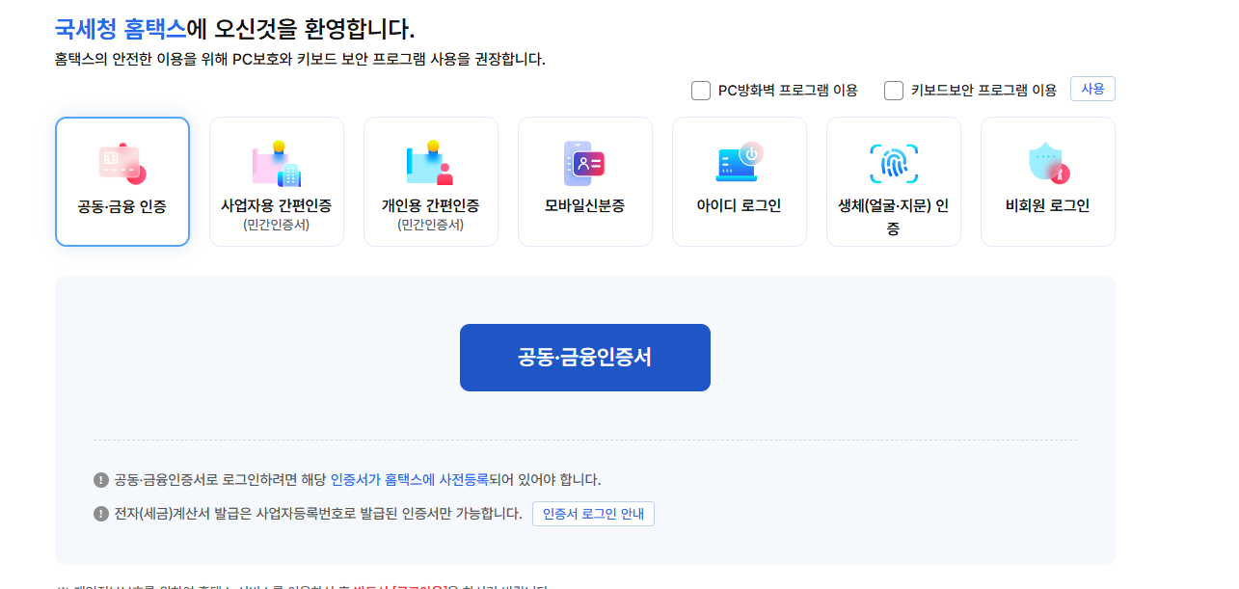Choose 사업자용 간편인증 building icon
The height and width of the screenshot is (589, 1239).
coord(277,164)
